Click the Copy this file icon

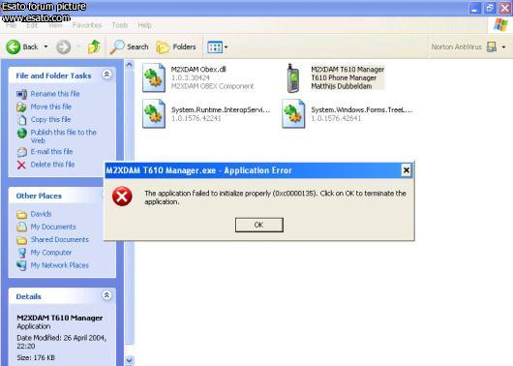coord(21,120)
